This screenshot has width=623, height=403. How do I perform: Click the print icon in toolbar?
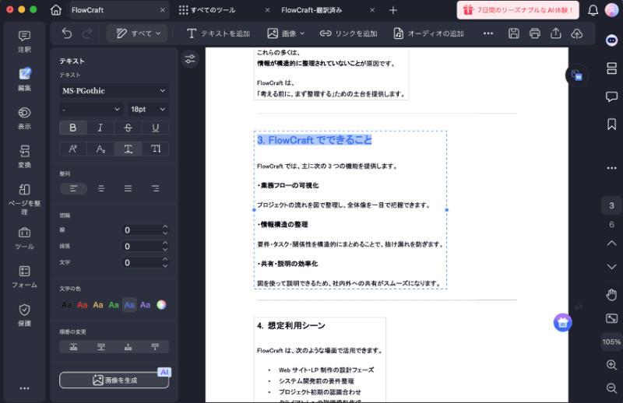(x=535, y=33)
